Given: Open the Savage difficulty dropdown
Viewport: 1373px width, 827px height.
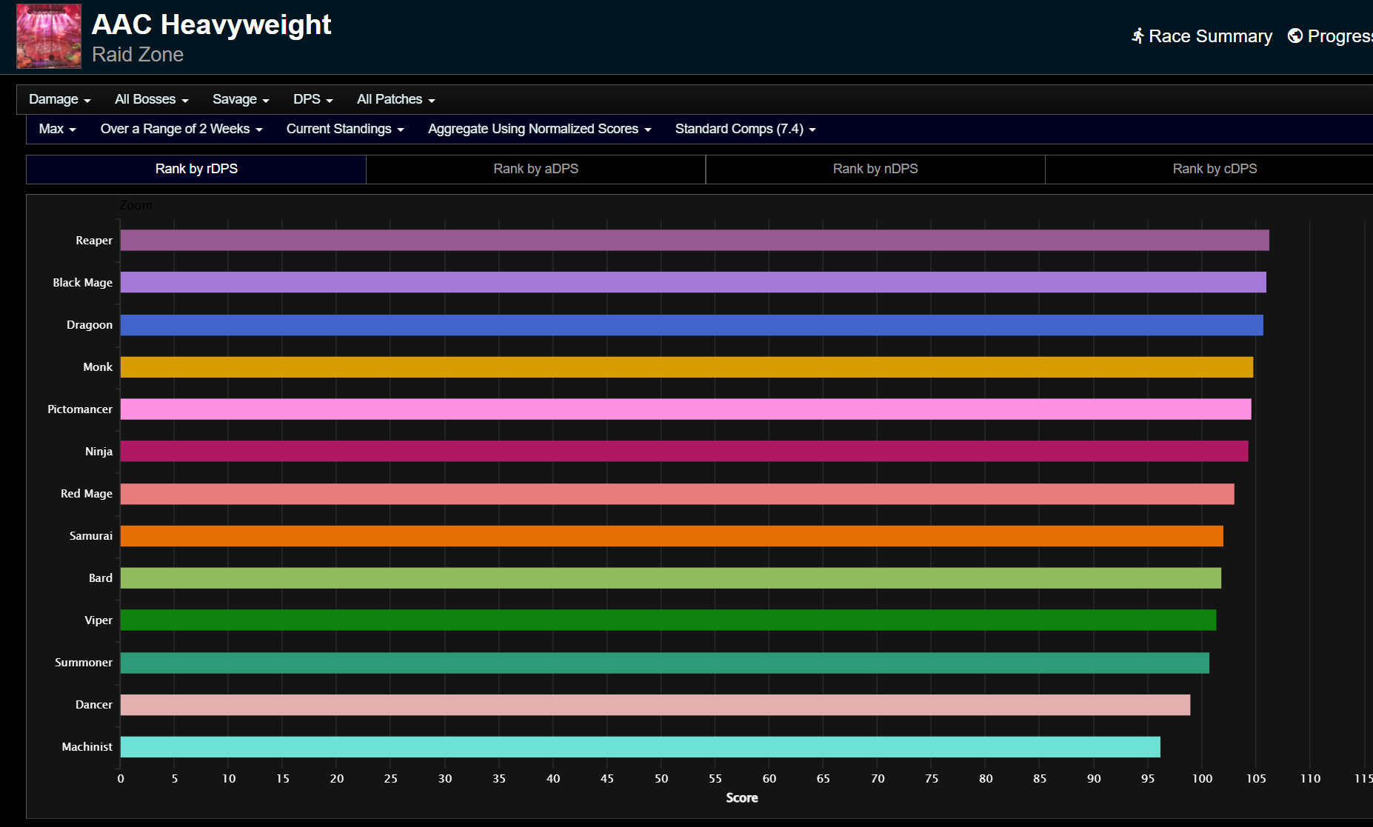Looking at the screenshot, I should point(241,99).
